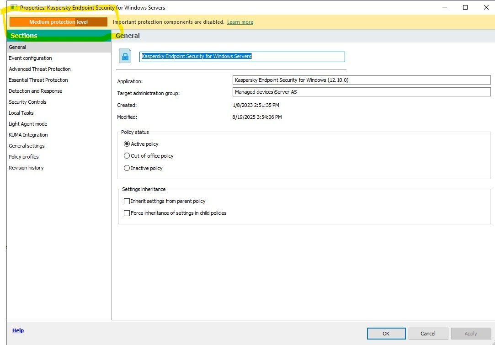Select Out-of-office policy option
The width and height of the screenshot is (495, 345).
(x=127, y=156)
